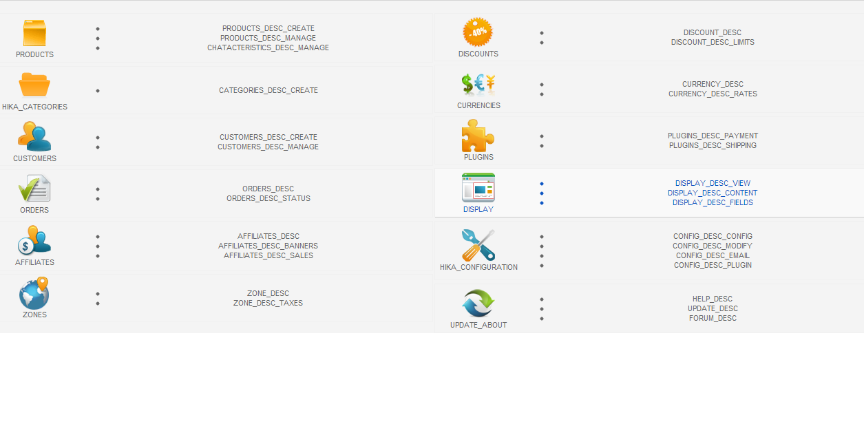Select CUSTOMERS_DESC_MANAGE text
The width and height of the screenshot is (864, 446).
pos(268,147)
